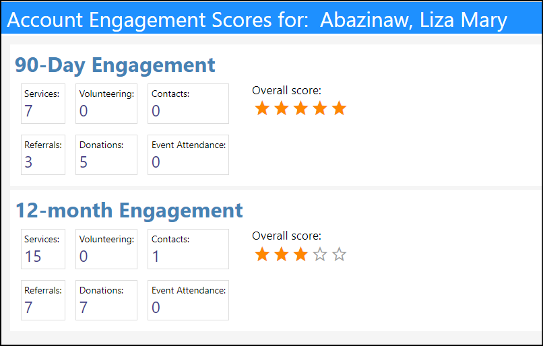
Task: Select 90-Day Services box showing 7
Action: (x=43, y=104)
